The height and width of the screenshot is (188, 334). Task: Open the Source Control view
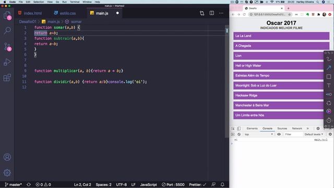7,46
